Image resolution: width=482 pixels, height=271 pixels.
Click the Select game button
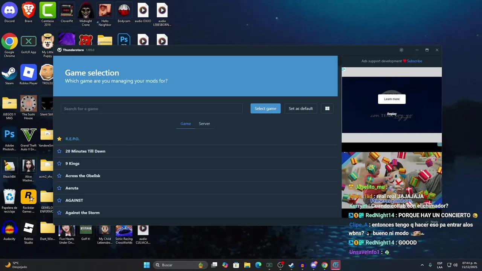pyautogui.click(x=265, y=108)
